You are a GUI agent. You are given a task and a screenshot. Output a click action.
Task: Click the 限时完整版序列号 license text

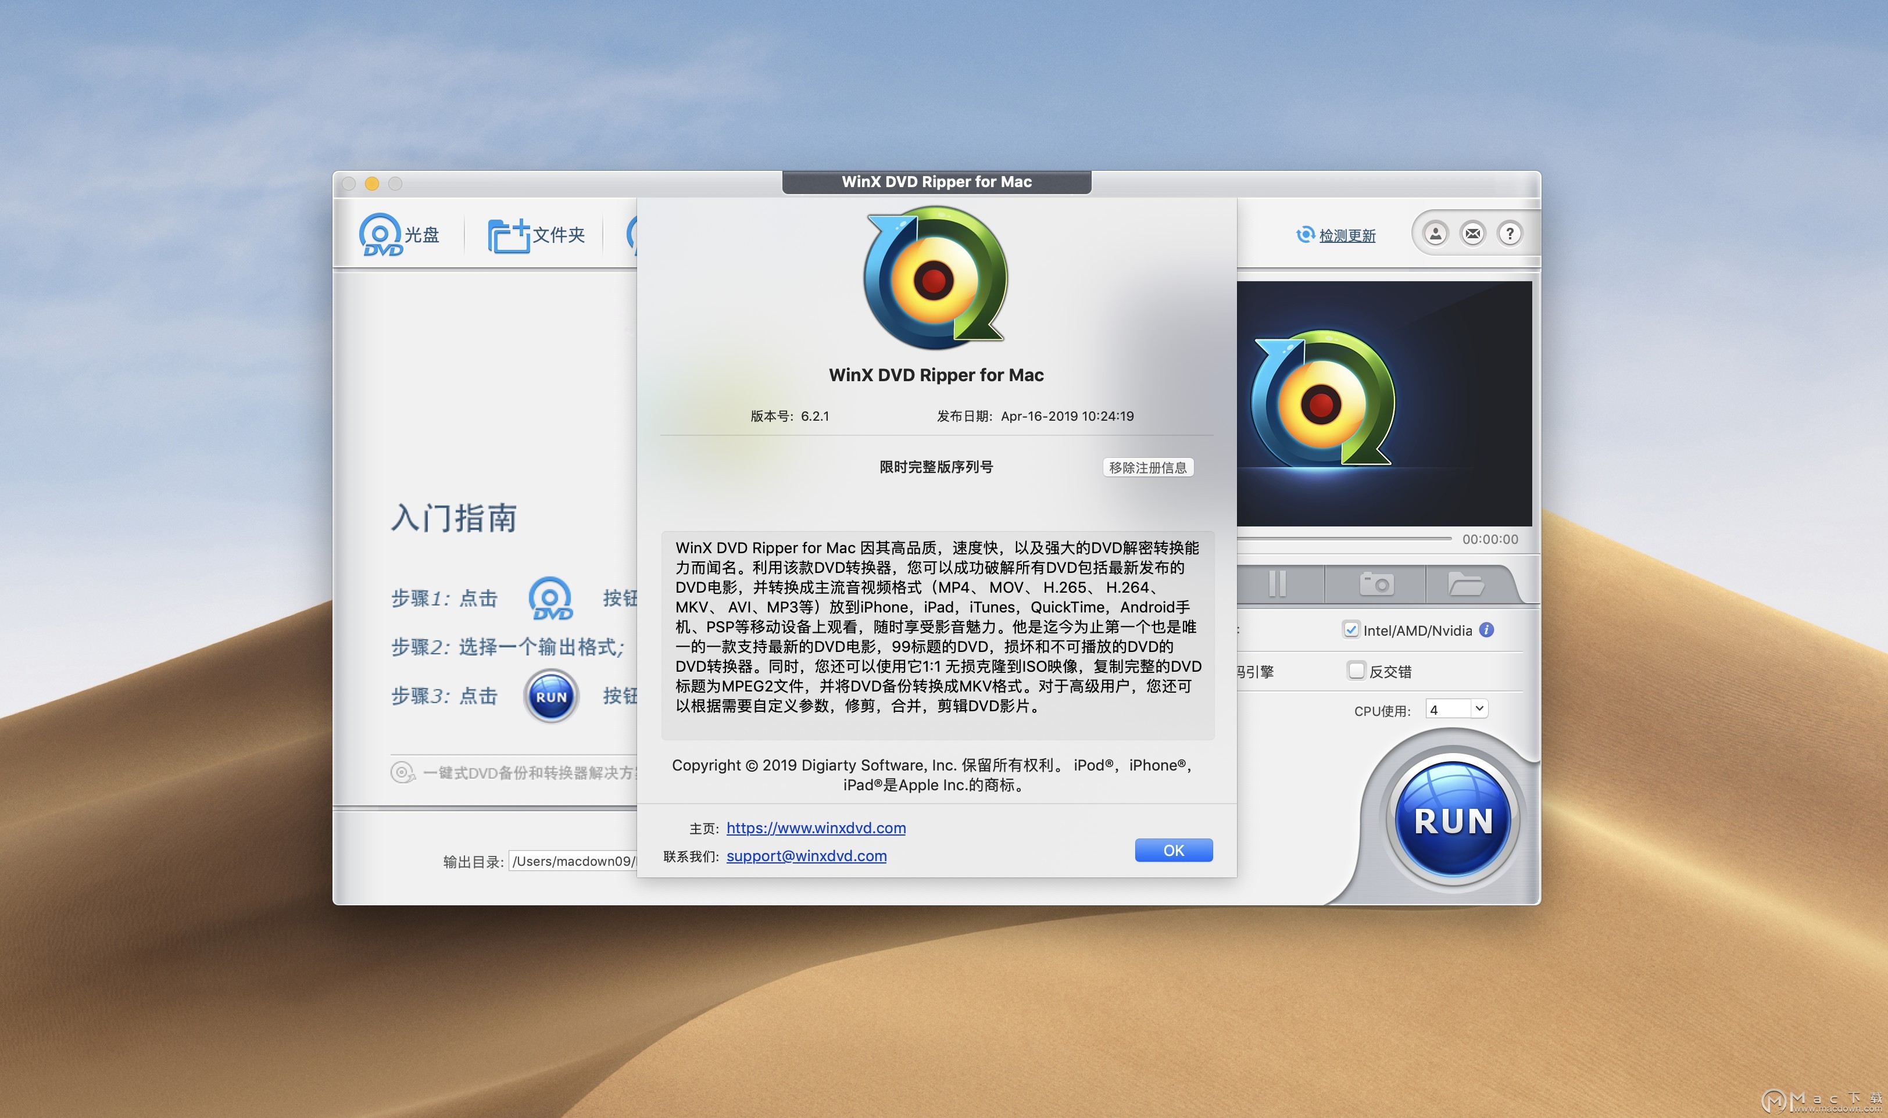(936, 467)
